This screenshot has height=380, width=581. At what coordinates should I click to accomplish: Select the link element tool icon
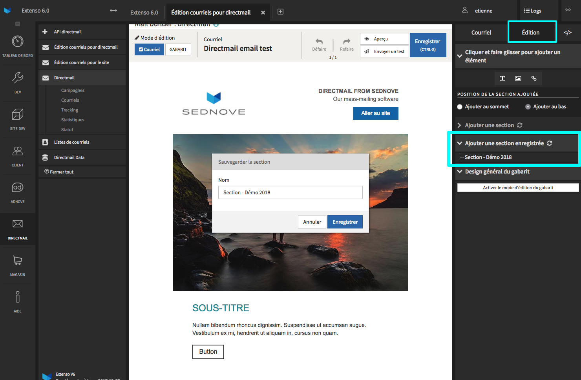(x=534, y=79)
